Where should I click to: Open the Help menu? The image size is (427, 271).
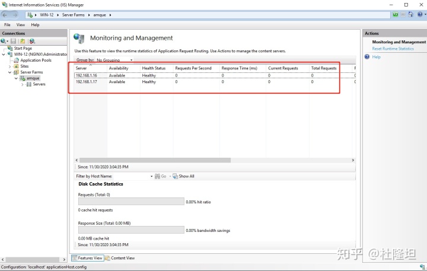click(x=35, y=25)
